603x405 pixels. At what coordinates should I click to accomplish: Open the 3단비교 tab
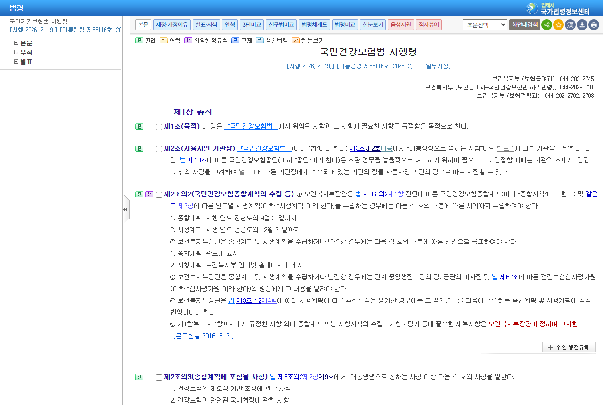pyautogui.click(x=252, y=24)
